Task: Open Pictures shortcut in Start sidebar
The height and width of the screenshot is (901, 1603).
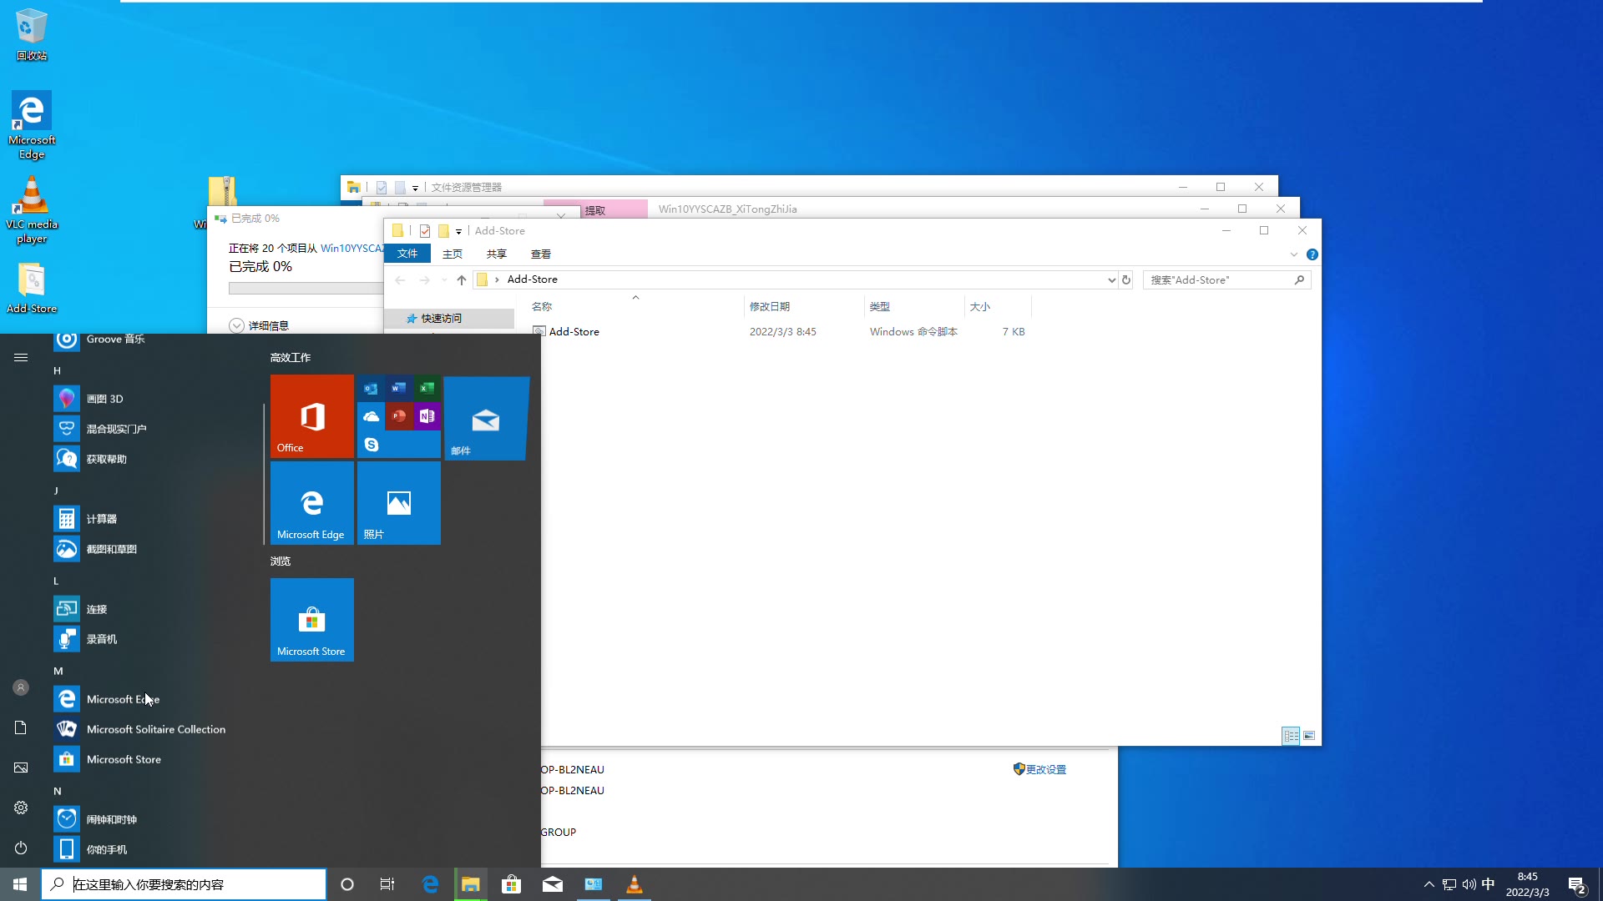Action: pos(21,768)
